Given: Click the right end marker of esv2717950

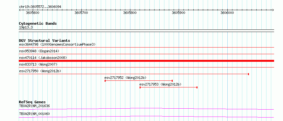Looking at the screenshot, I should (249, 74).
